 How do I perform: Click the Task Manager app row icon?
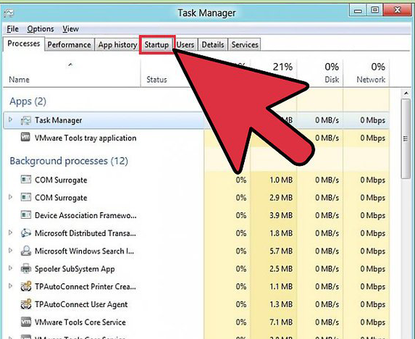tap(25, 120)
